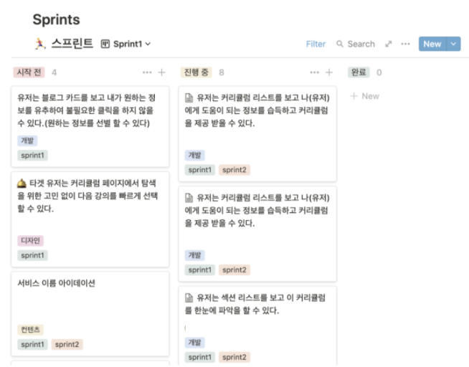Open the dropdown arrow beside New button
Screen dimensions: 469x367
click(453, 44)
